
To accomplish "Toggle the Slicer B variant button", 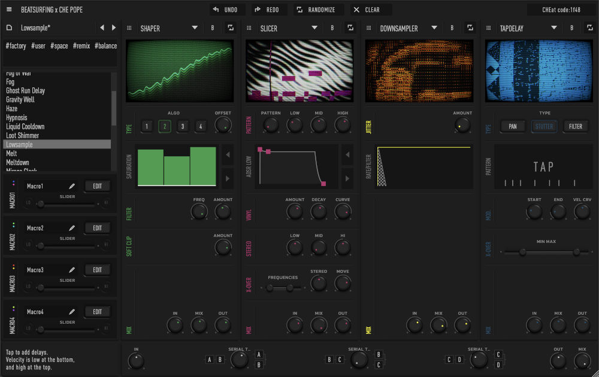I will click(x=332, y=28).
